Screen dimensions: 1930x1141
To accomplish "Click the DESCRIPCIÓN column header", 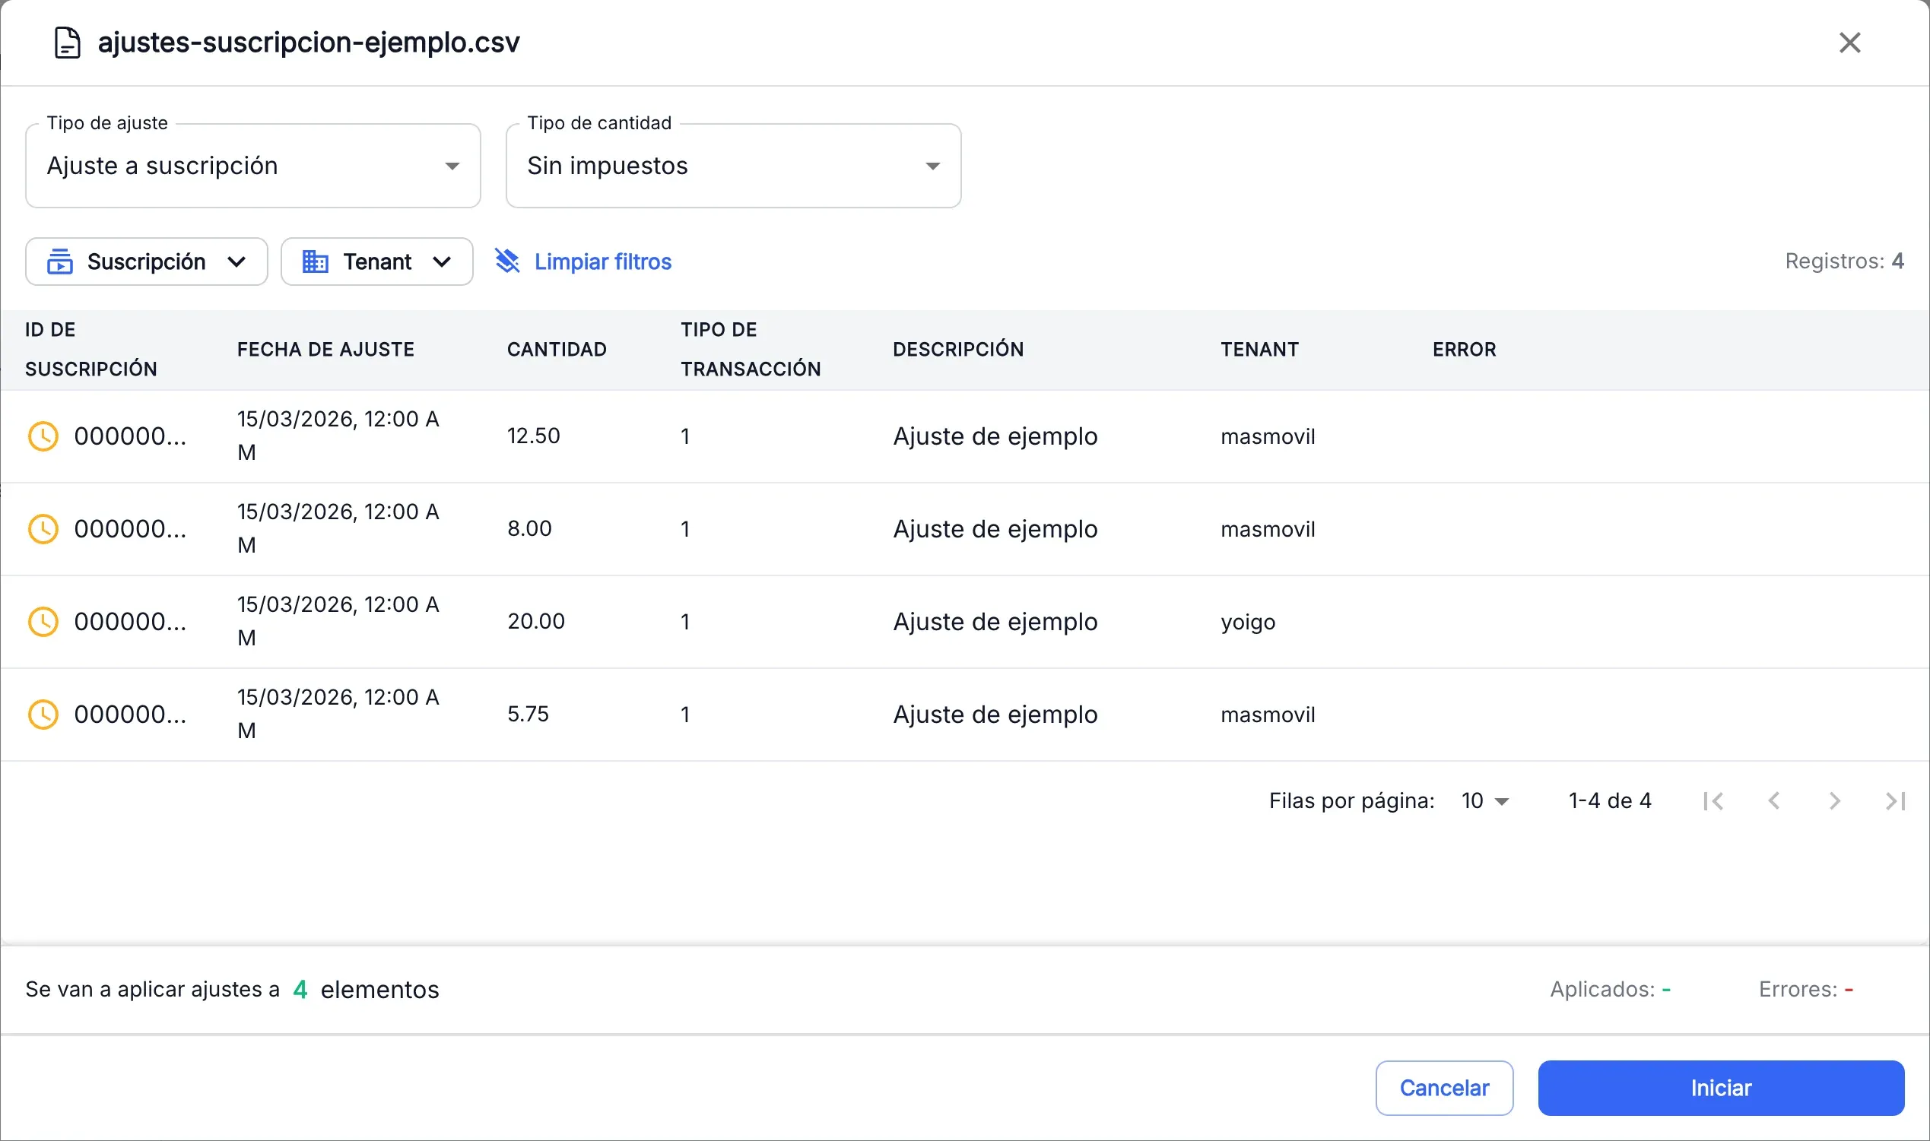I will point(958,350).
